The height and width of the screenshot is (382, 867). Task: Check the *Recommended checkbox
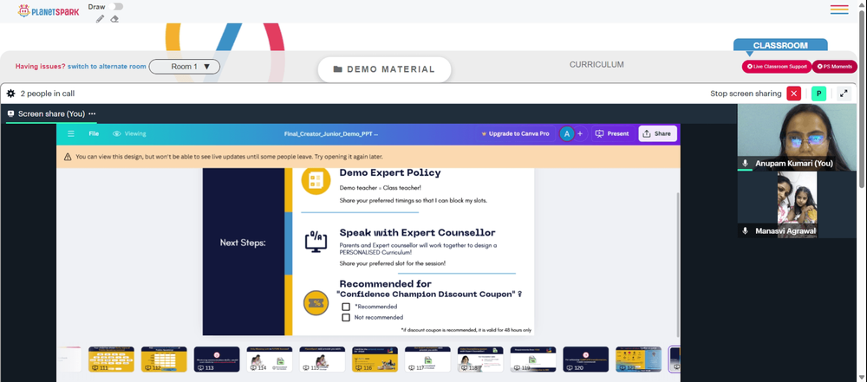[x=346, y=307]
